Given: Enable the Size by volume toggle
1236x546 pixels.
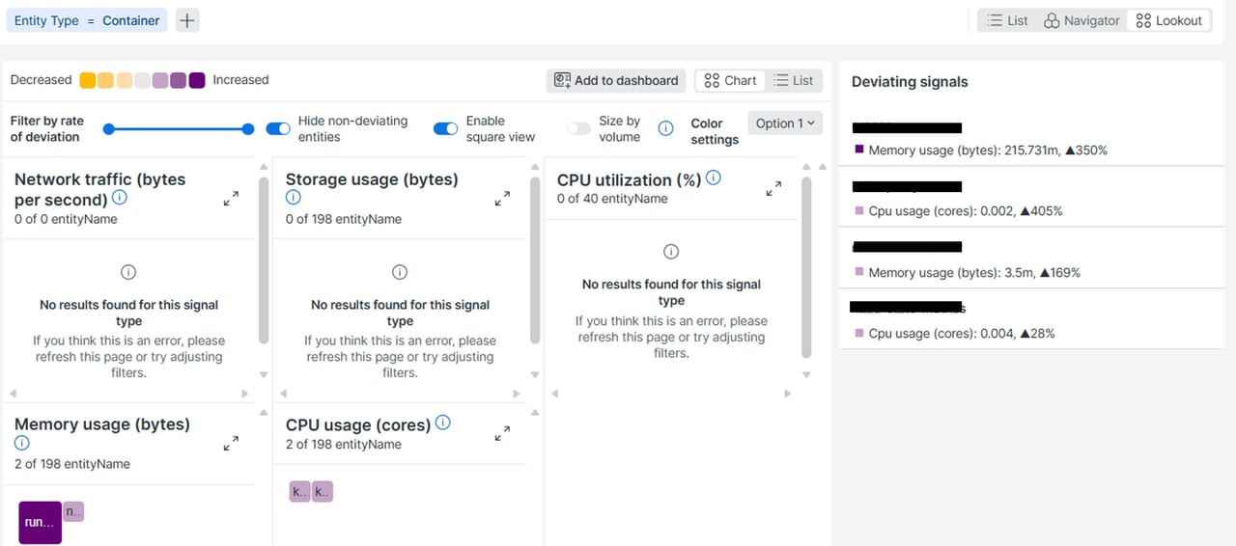Looking at the screenshot, I should 579,128.
